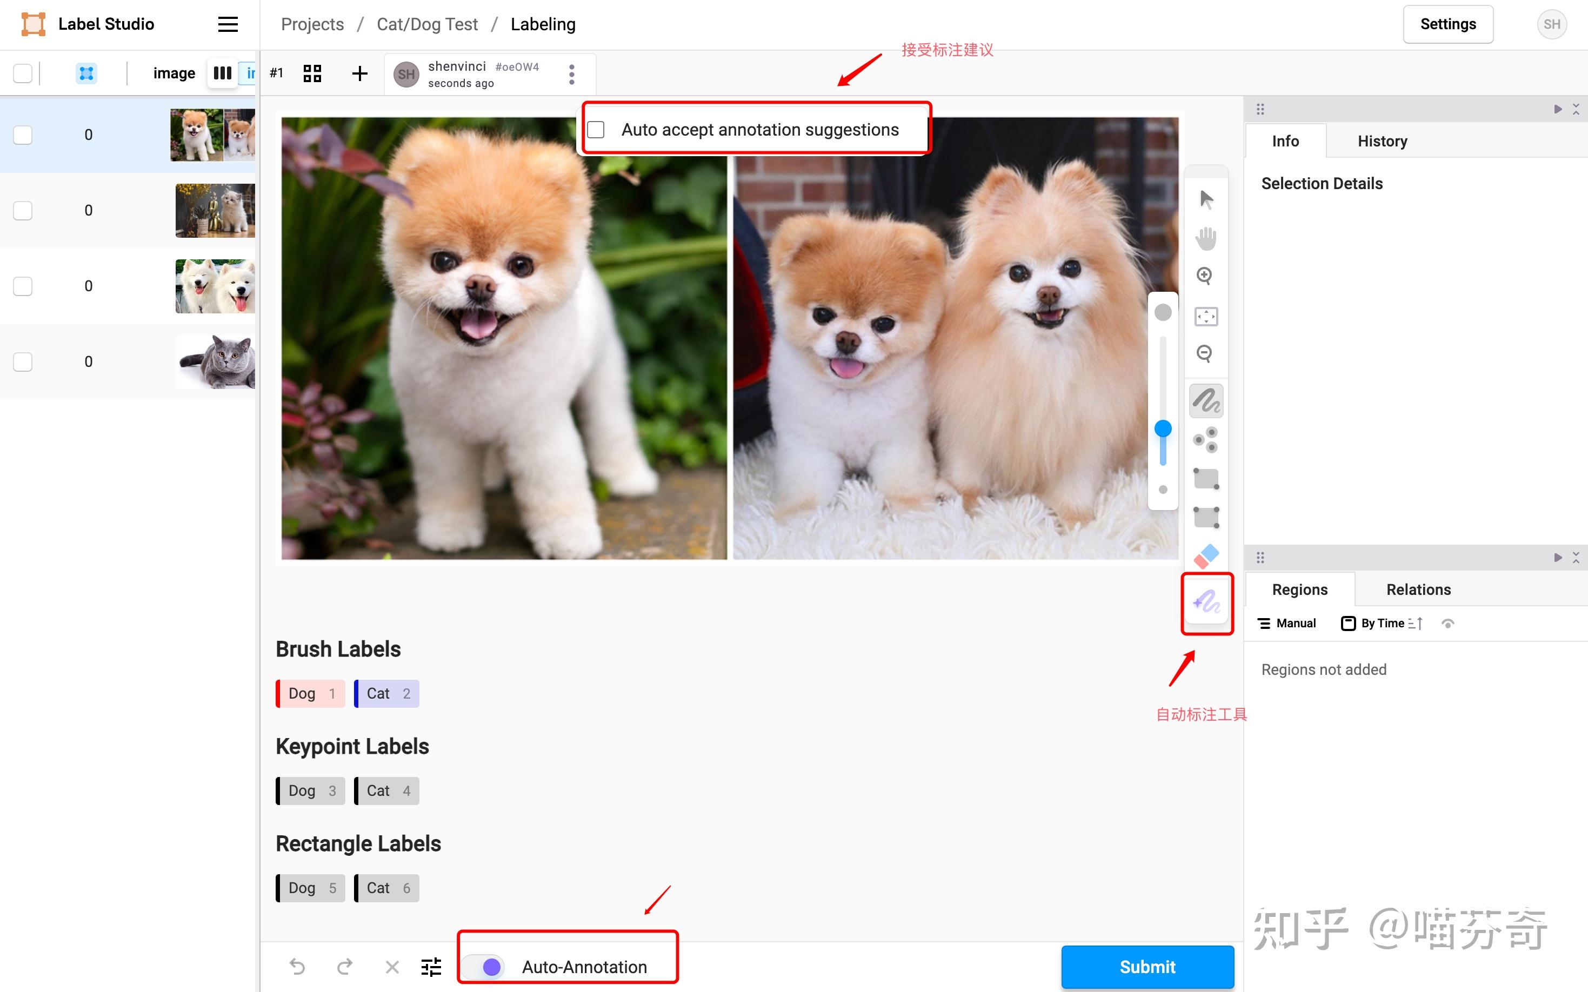Open the Manual grouping dropdown

point(1287,624)
